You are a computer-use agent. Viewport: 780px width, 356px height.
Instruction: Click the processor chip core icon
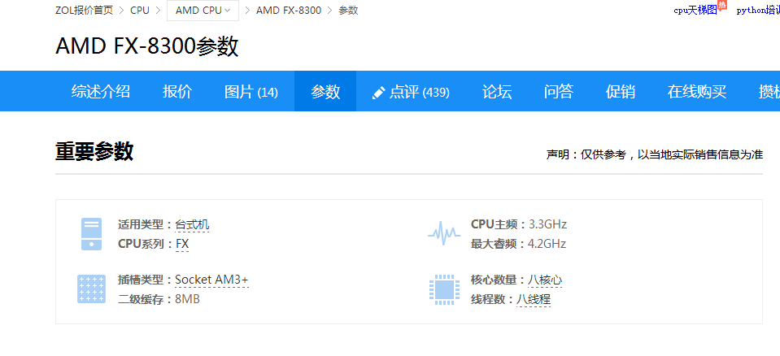pos(443,289)
